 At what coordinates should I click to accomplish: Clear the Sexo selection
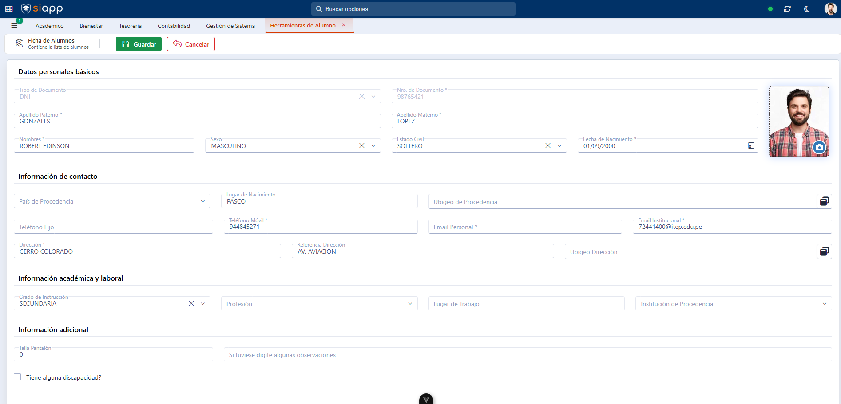362,145
